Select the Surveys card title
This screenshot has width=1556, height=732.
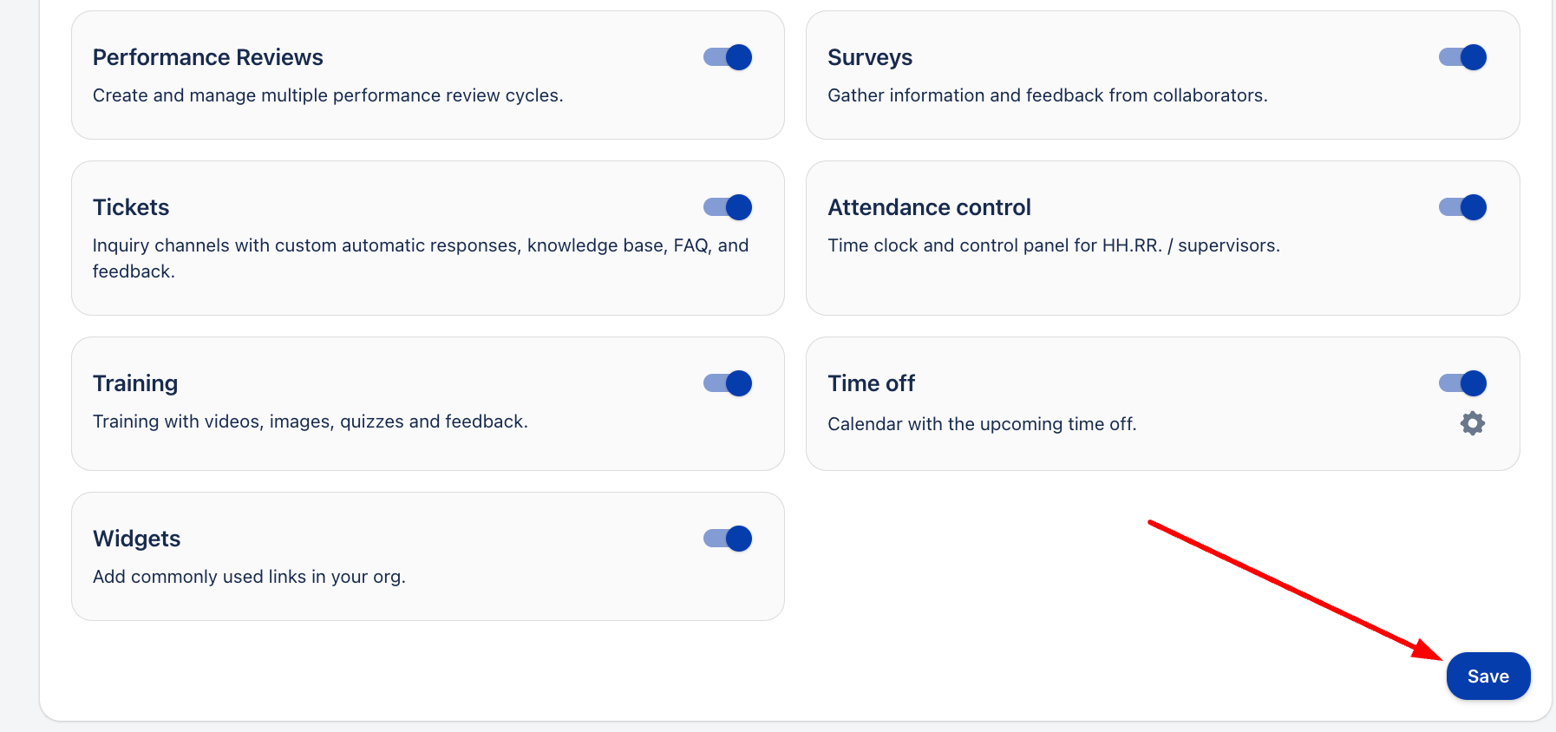(870, 57)
